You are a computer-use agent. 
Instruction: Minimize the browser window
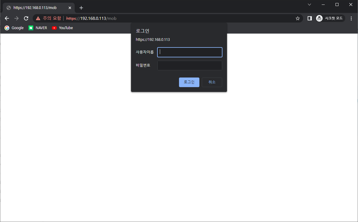click(323, 5)
